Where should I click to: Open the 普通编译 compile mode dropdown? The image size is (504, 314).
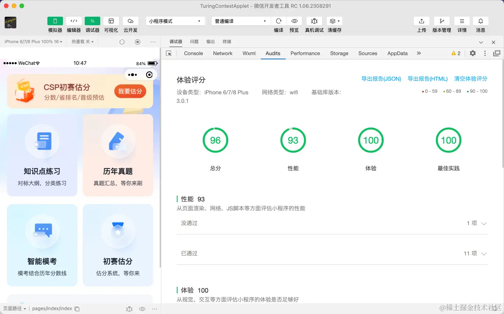pyautogui.click(x=241, y=21)
